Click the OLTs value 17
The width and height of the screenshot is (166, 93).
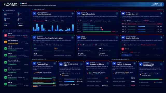(x=18, y=20)
